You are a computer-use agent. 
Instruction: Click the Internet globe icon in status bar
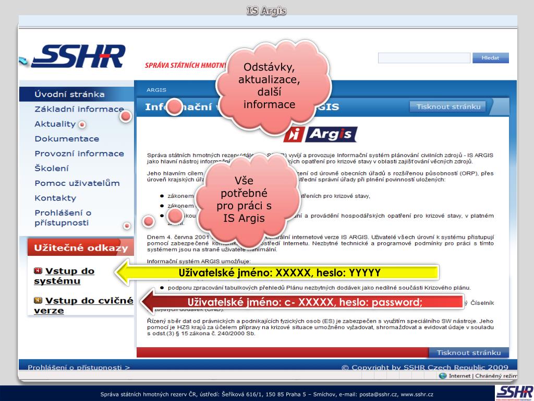click(443, 375)
